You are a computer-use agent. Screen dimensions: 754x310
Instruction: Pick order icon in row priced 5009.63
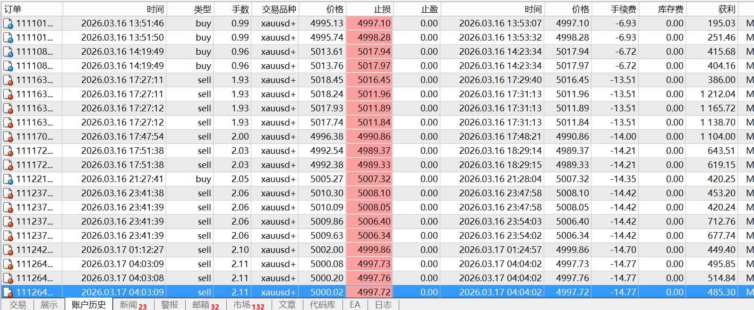8,235
